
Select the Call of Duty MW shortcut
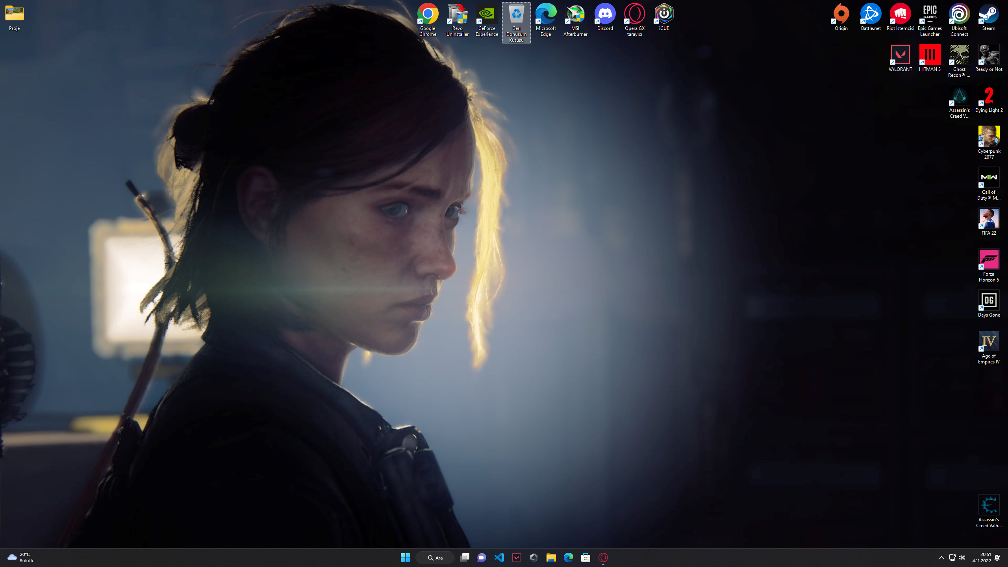pyautogui.click(x=989, y=184)
